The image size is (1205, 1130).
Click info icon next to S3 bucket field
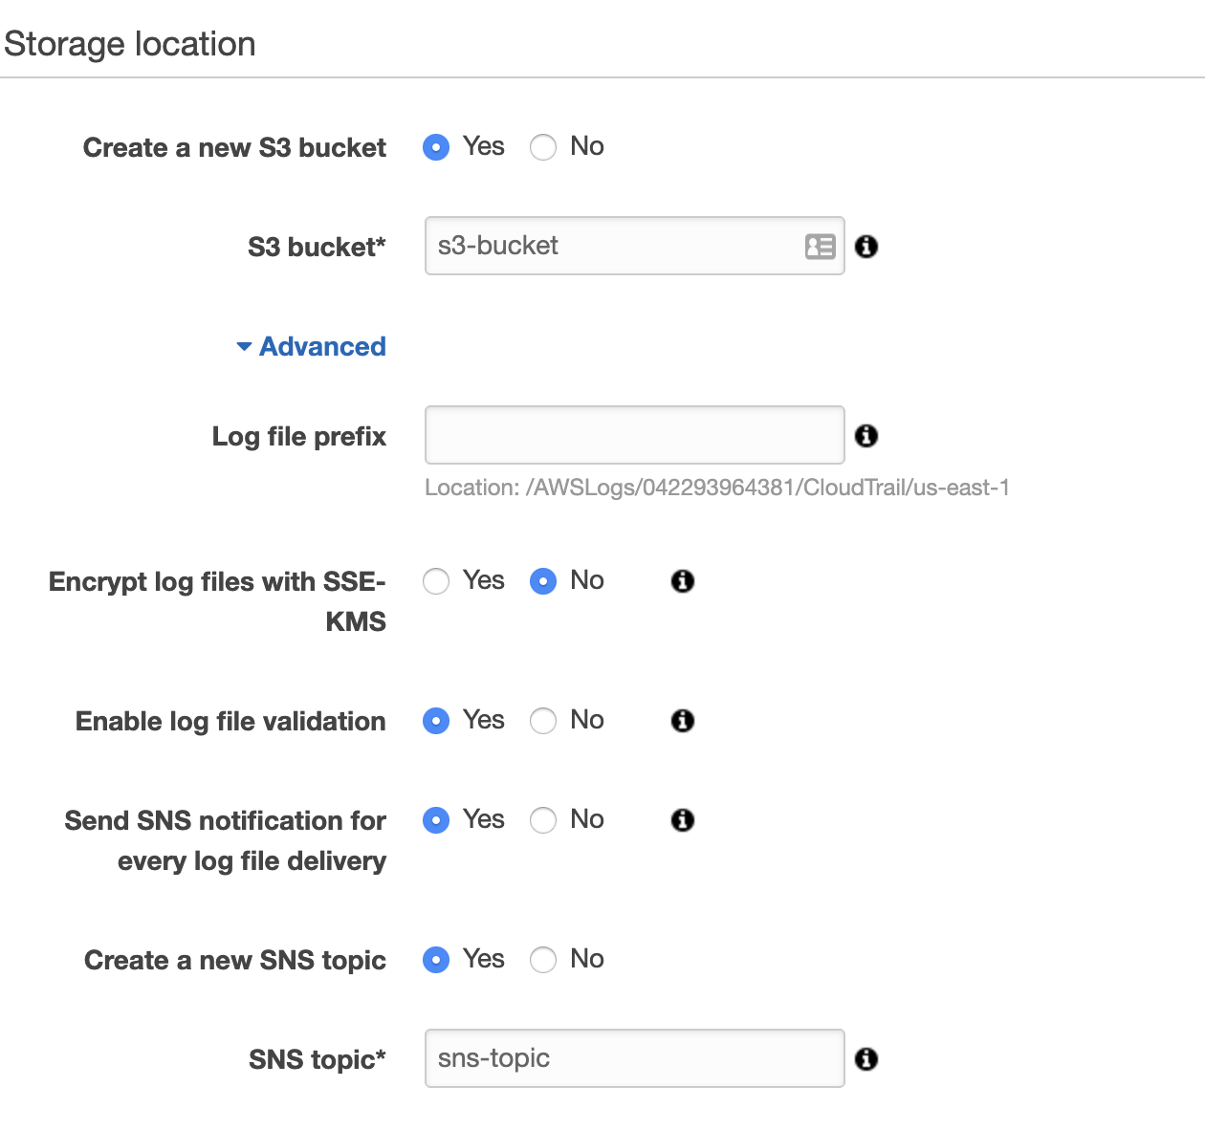866,247
